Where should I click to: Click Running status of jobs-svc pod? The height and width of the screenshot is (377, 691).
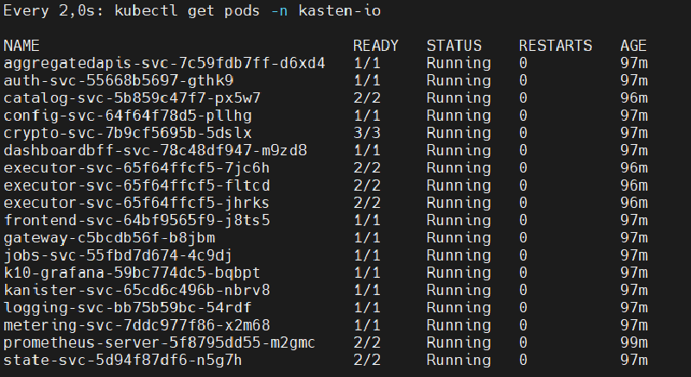tap(459, 255)
